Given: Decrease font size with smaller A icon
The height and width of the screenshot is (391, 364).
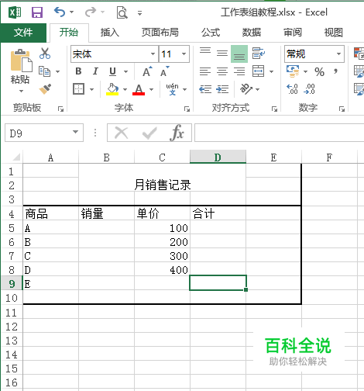Looking at the screenshot, I should pyautogui.click(x=164, y=71).
